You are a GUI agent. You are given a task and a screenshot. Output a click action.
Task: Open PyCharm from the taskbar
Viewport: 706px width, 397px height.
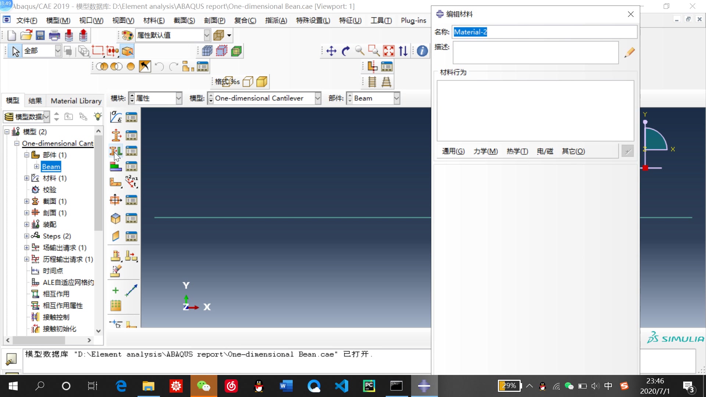point(369,386)
